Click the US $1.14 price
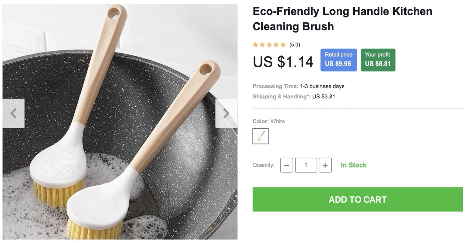 point(283,62)
